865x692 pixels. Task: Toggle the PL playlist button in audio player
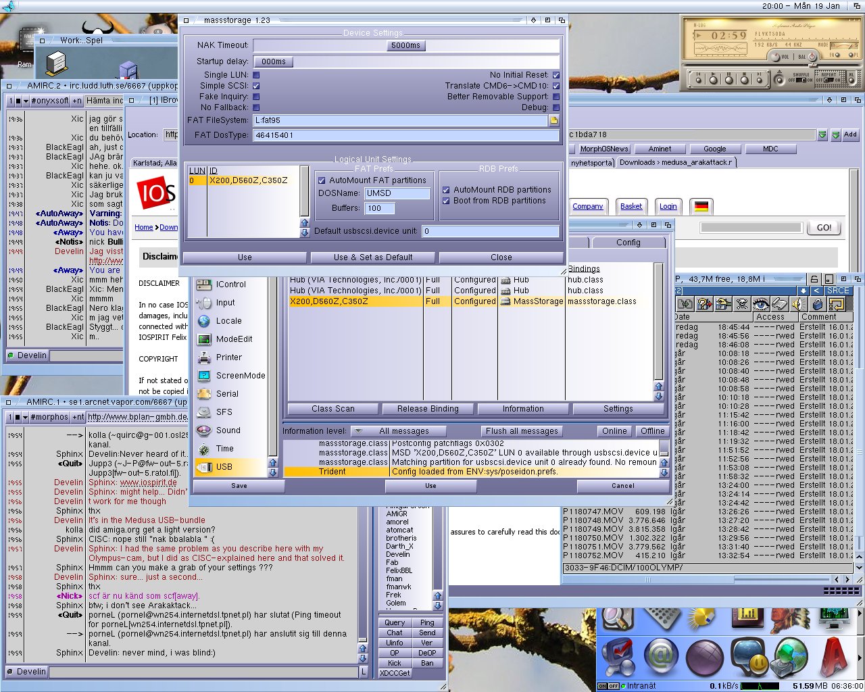click(x=851, y=55)
